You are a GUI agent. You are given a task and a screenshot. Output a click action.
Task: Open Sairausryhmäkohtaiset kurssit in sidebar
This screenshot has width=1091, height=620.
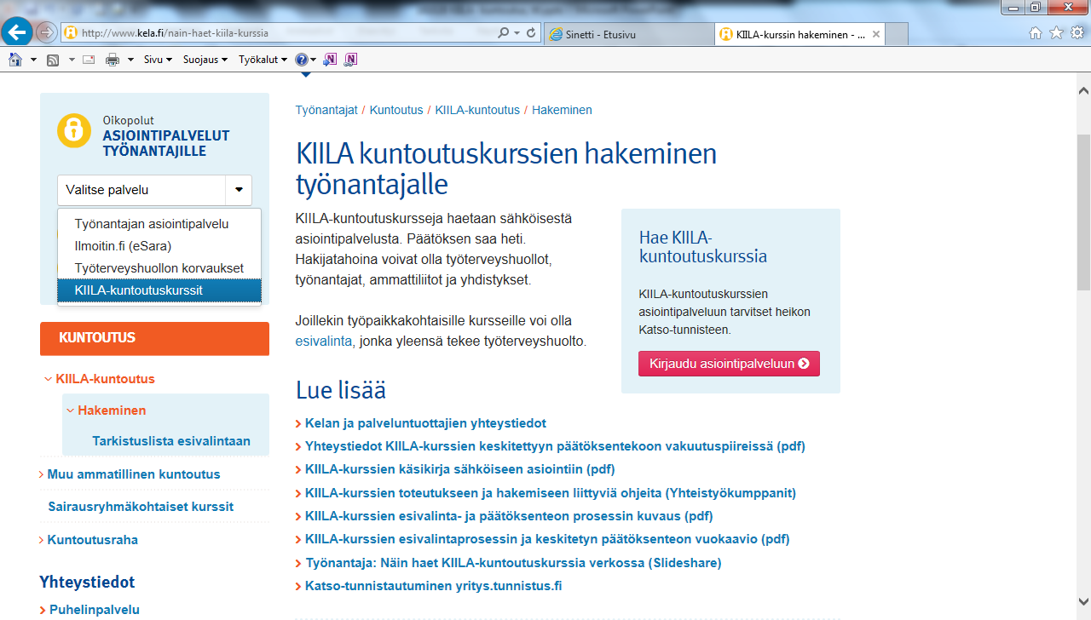coord(141,507)
